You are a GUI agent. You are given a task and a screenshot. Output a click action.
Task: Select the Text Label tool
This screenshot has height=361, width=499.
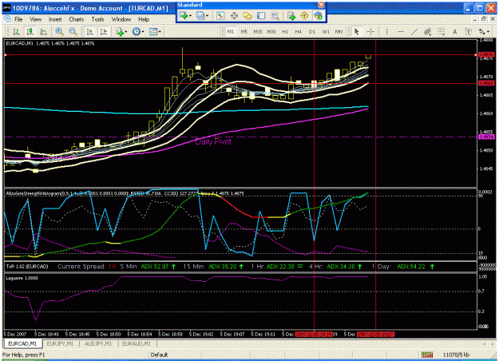(468, 31)
